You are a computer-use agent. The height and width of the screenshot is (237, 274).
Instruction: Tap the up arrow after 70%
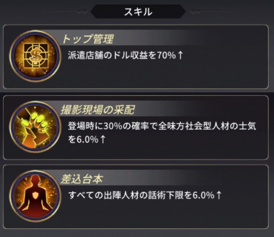click(180, 55)
